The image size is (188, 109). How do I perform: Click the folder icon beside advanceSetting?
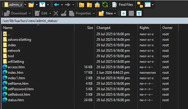pos(5,40)
